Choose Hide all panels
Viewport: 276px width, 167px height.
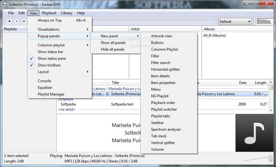point(116,49)
